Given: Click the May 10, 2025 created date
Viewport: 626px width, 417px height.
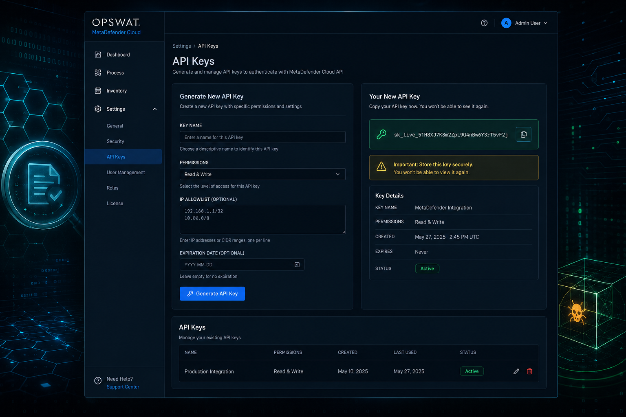Looking at the screenshot, I should click(353, 371).
